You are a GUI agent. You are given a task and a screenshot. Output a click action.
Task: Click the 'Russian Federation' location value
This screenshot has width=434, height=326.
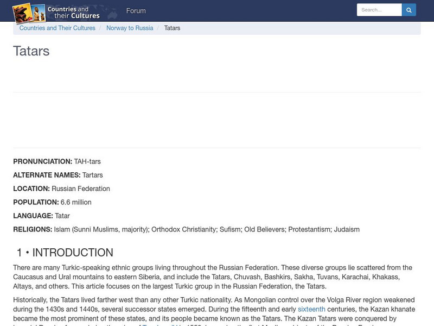pyautogui.click(x=81, y=189)
